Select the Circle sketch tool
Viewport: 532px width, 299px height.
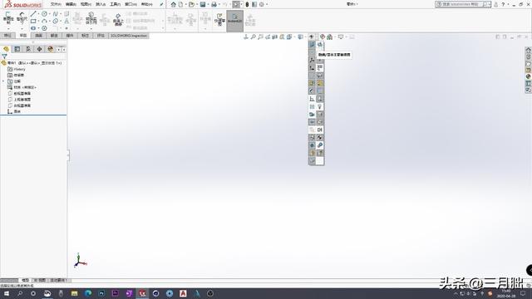(x=44, y=14)
